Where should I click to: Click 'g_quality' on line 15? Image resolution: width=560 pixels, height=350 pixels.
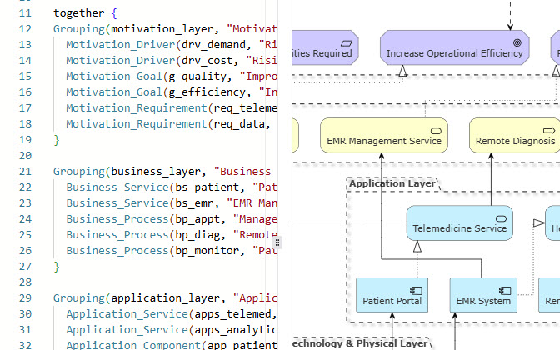click(197, 77)
